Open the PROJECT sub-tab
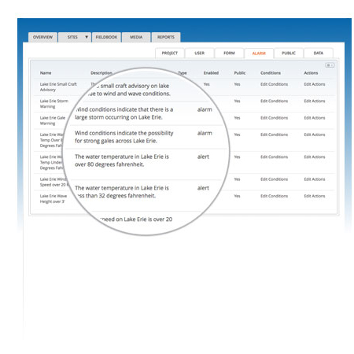354x354 pixels. tap(170, 53)
